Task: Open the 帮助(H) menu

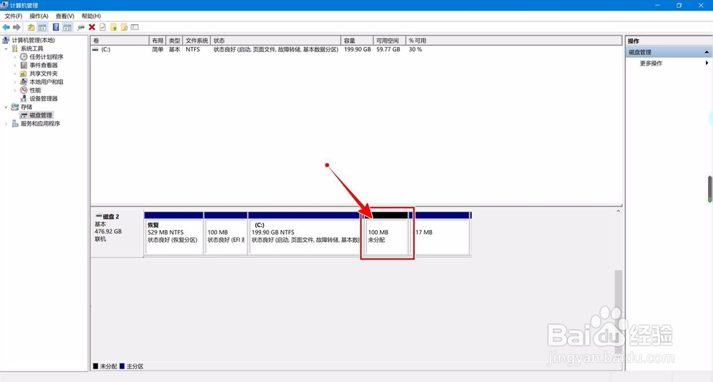Action: 91,16
